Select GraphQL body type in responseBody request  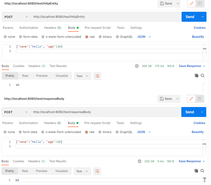coord(117,132)
